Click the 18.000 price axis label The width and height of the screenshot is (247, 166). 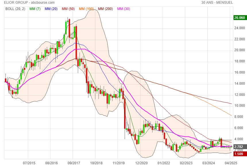click(x=240, y=61)
